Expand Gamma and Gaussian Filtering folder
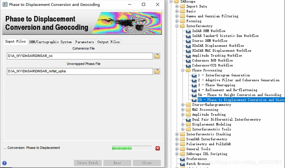The image size is (285, 168). click(x=177, y=16)
